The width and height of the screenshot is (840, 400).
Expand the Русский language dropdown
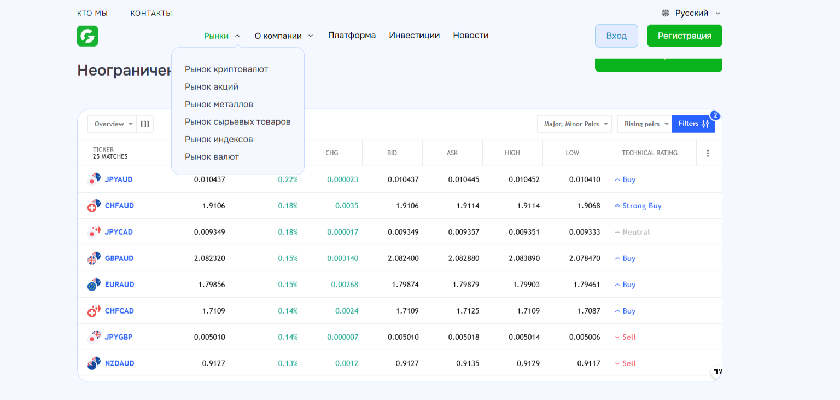click(692, 13)
